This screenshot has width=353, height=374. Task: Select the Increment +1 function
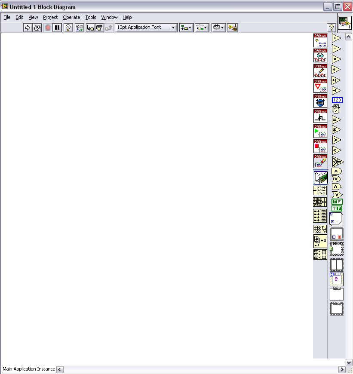(336, 80)
